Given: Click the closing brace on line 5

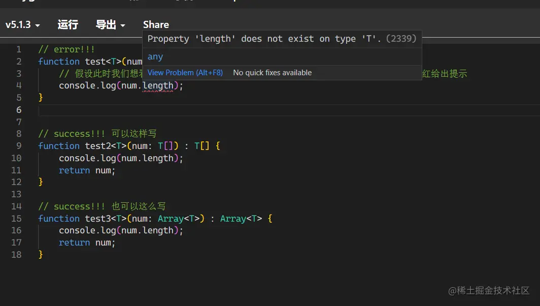Looking at the screenshot, I should pyautogui.click(x=41, y=98).
